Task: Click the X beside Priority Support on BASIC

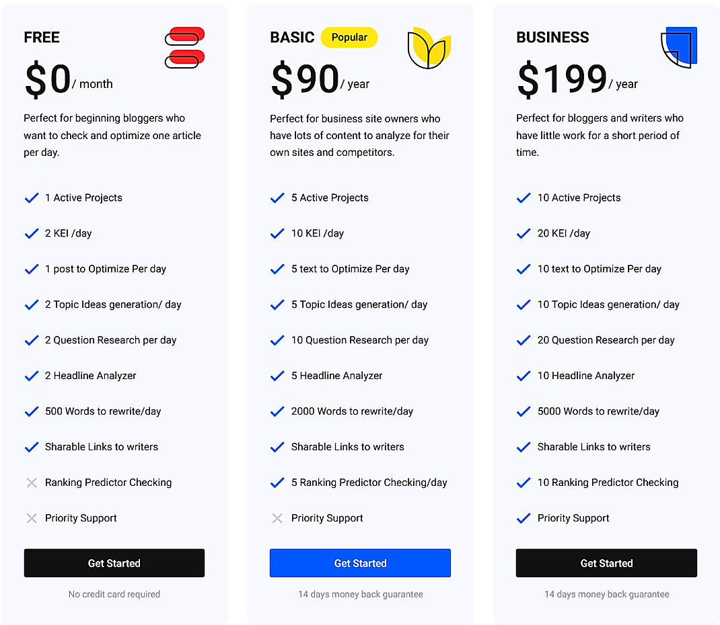Action: [277, 517]
